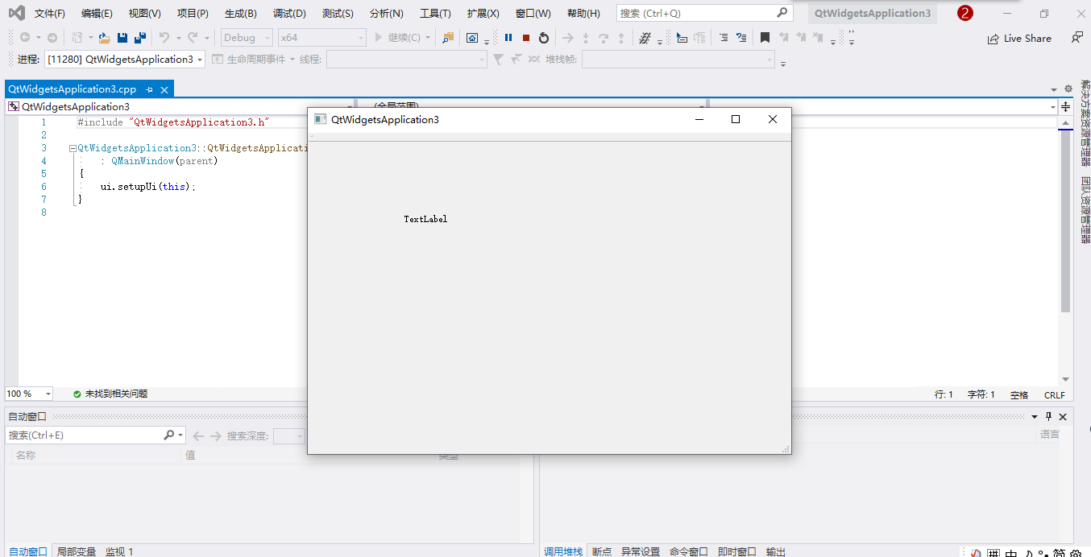Pause debugging with the Break All icon

point(508,38)
